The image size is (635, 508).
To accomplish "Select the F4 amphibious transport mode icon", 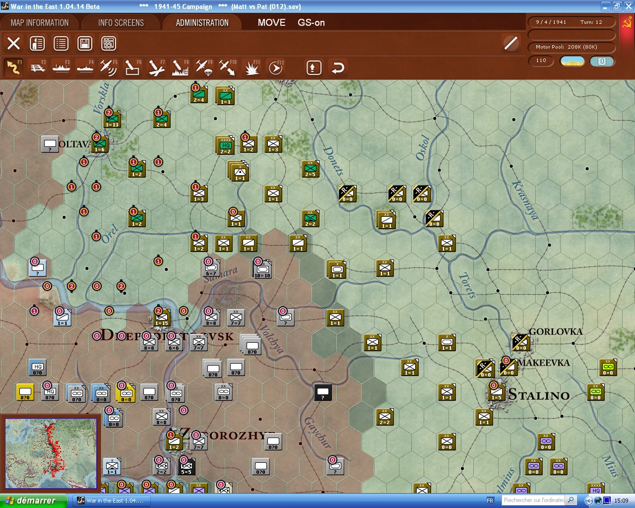I will [85, 67].
